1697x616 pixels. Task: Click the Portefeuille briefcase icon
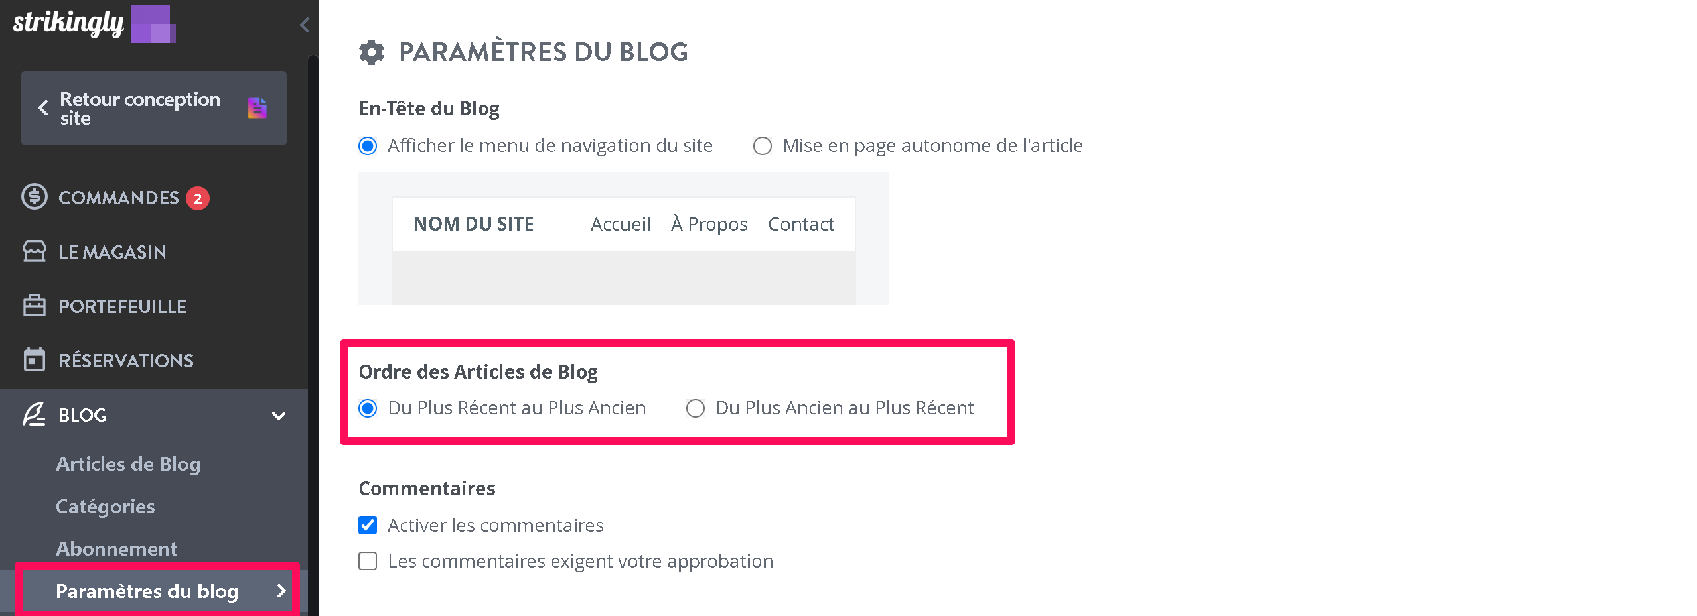click(35, 306)
